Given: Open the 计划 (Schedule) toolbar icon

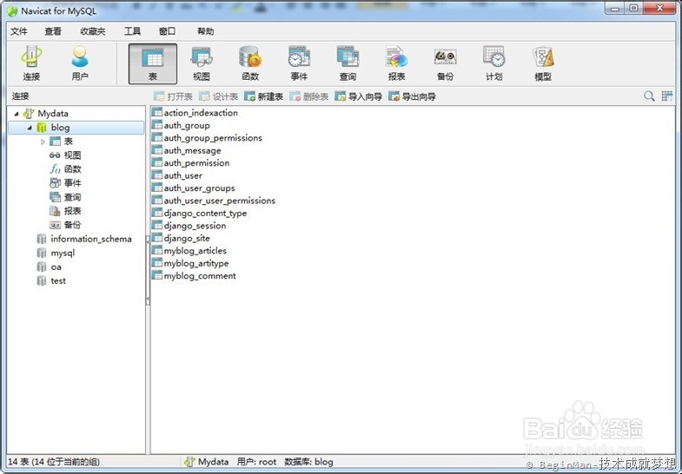Looking at the screenshot, I should click(x=493, y=63).
